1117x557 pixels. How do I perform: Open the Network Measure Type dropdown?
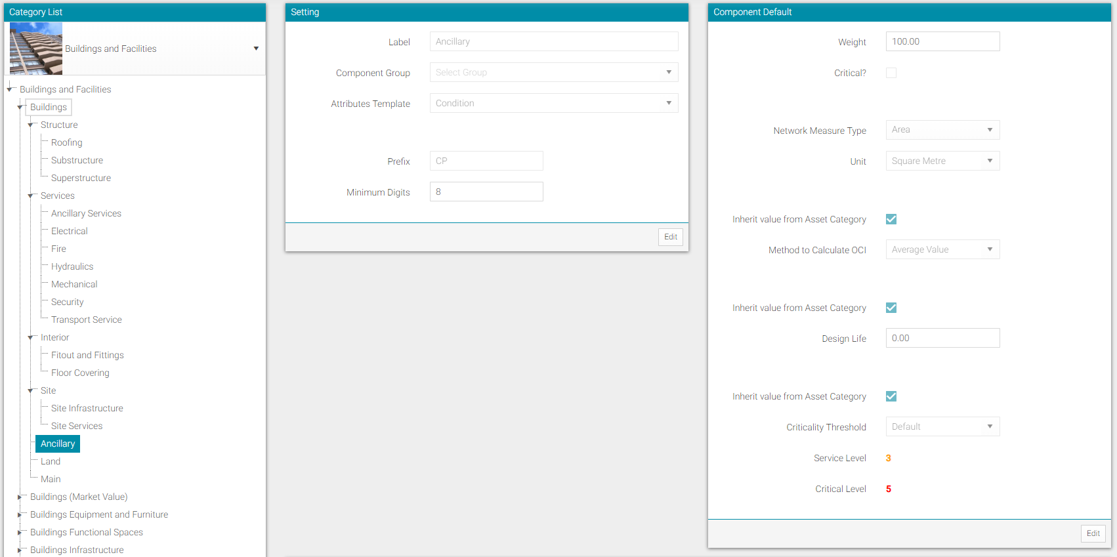click(943, 130)
